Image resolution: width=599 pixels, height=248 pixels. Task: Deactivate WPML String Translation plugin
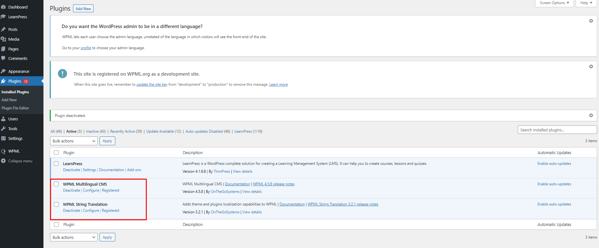[71, 211]
